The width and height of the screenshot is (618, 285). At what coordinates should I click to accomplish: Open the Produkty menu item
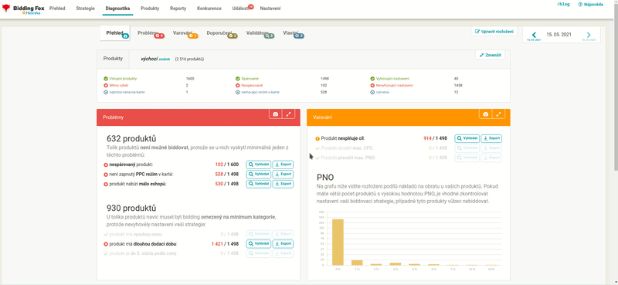(150, 8)
